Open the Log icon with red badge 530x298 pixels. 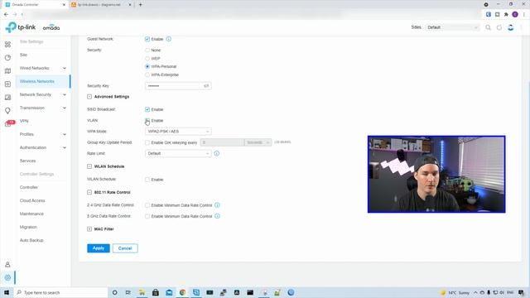tap(9, 123)
